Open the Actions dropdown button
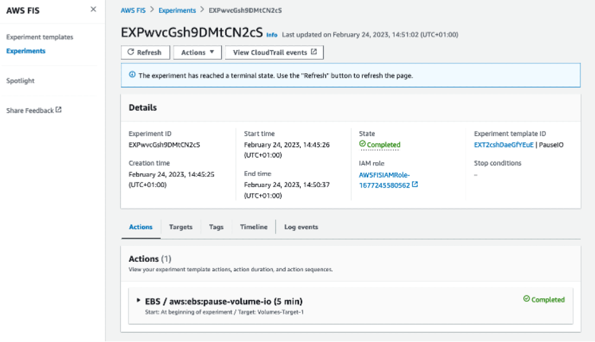595x342 pixels. (198, 52)
